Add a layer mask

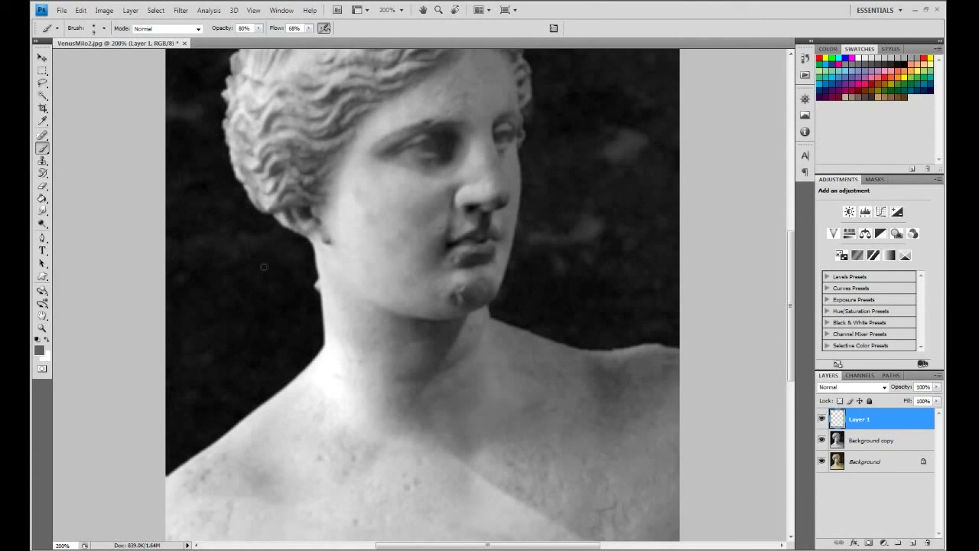868,543
